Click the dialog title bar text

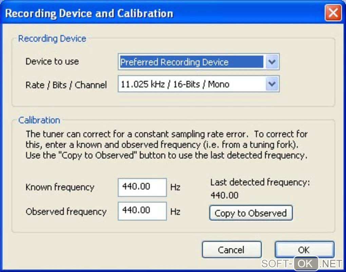pyautogui.click(x=89, y=14)
